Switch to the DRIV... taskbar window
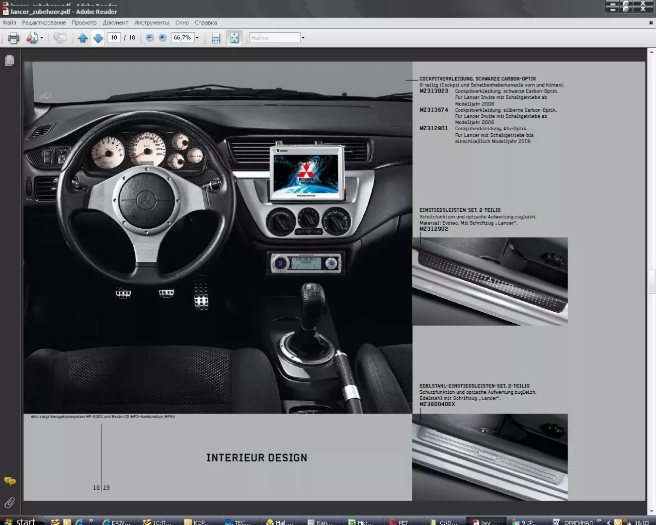 pos(116,522)
